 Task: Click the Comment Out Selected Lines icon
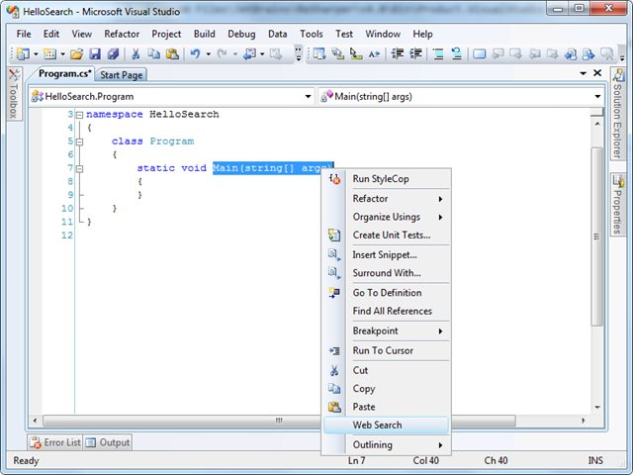pyautogui.click(x=438, y=53)
